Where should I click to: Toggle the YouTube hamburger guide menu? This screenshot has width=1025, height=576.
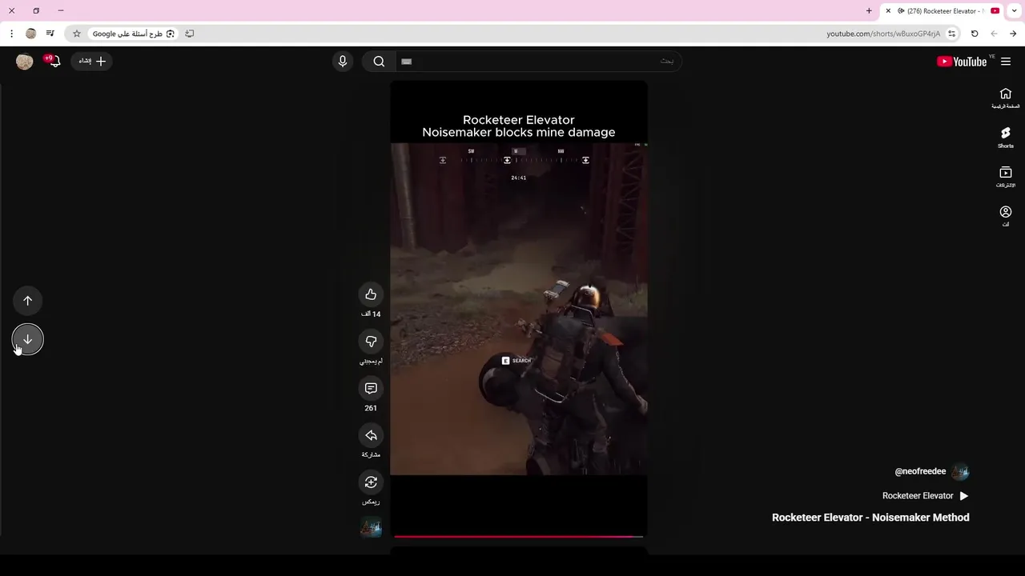click(1006, 62)
